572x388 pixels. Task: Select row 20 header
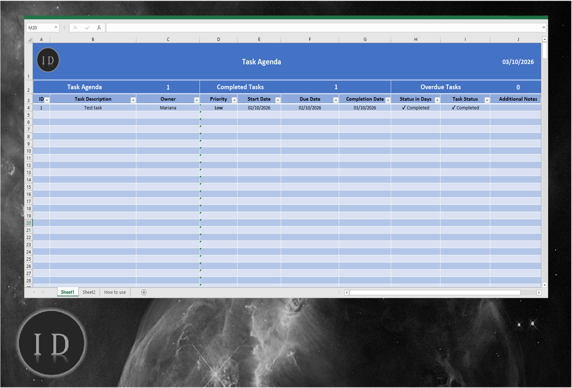click(x=29, y=223)
